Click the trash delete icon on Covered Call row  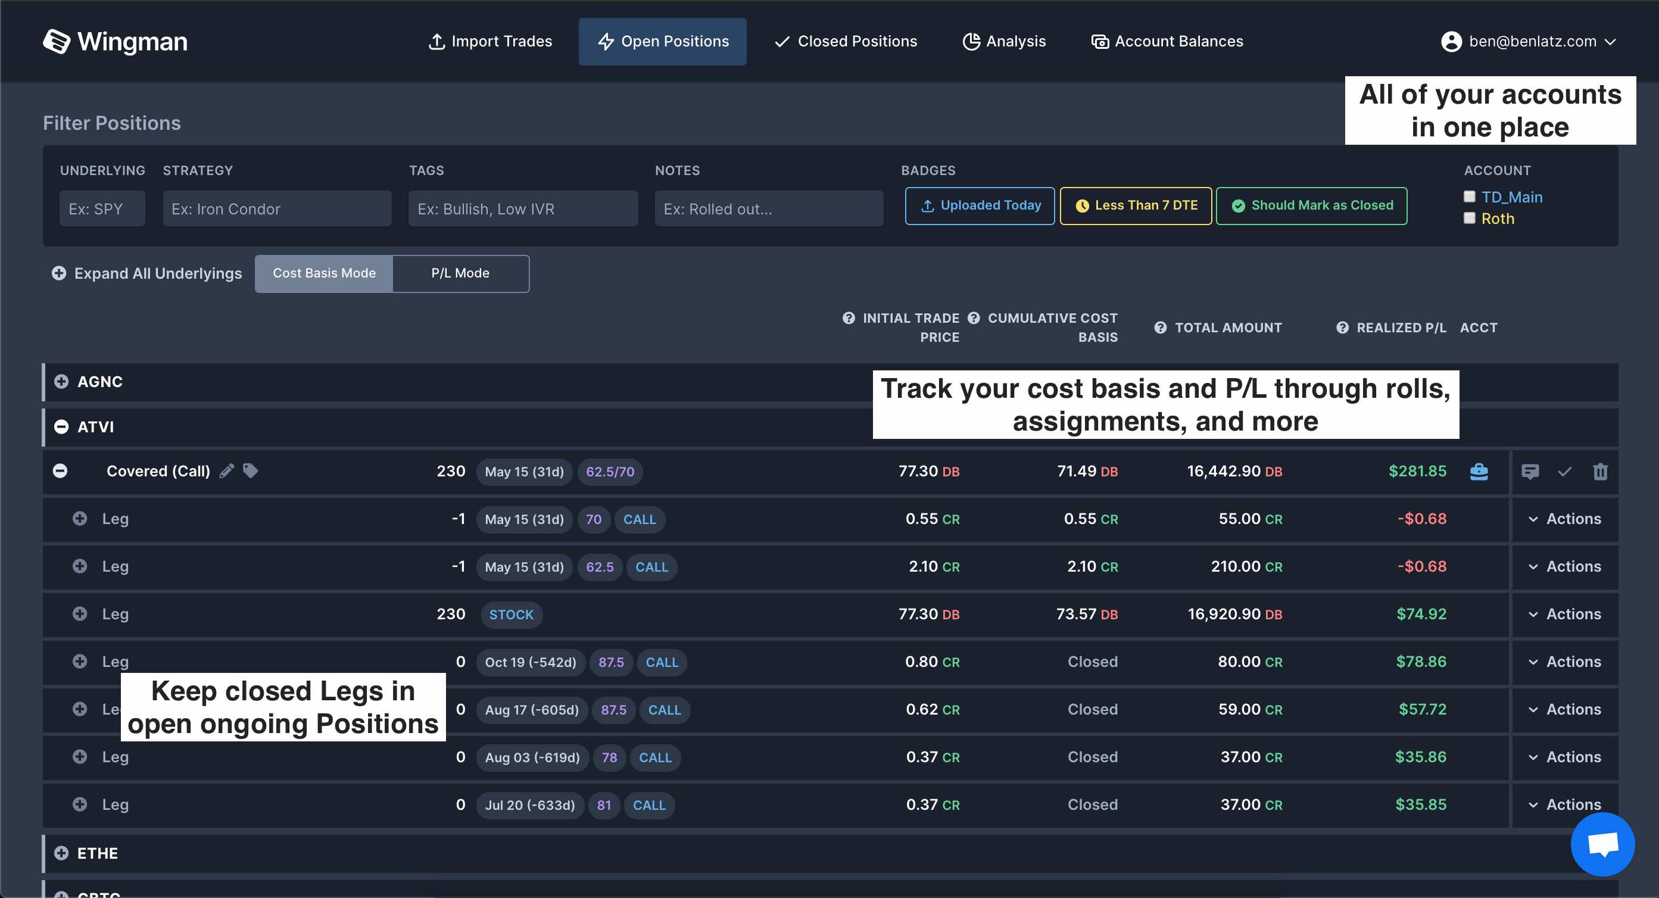pos(1601,472)
